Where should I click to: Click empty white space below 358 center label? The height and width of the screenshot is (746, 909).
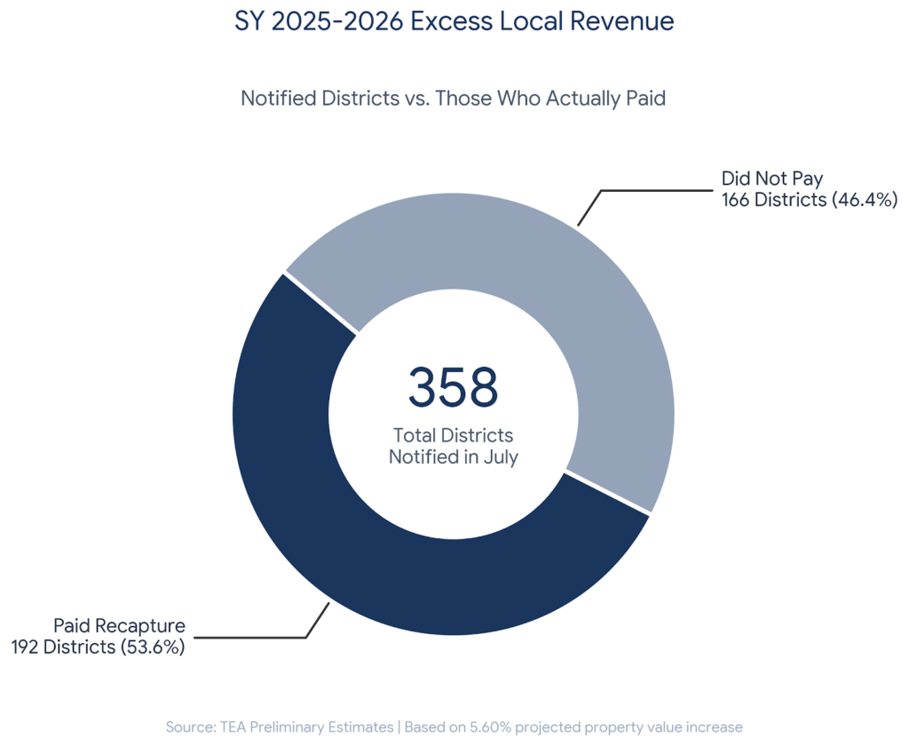(x=453, y=506)
